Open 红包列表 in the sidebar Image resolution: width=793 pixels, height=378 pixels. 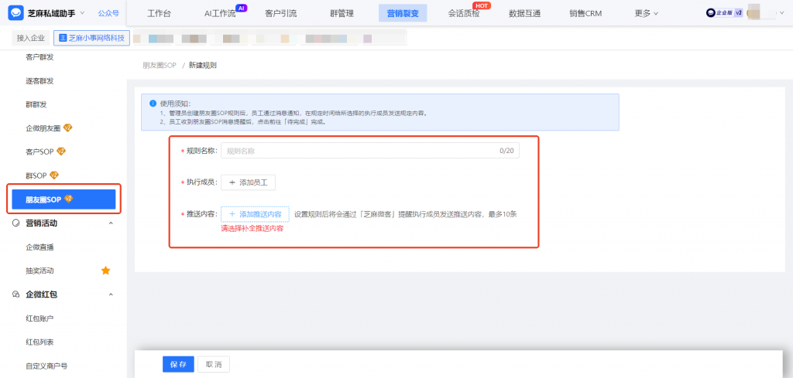(x=39, y=342)
